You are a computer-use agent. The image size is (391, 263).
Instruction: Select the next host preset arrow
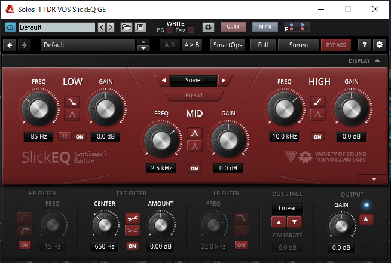coord(111,27)
